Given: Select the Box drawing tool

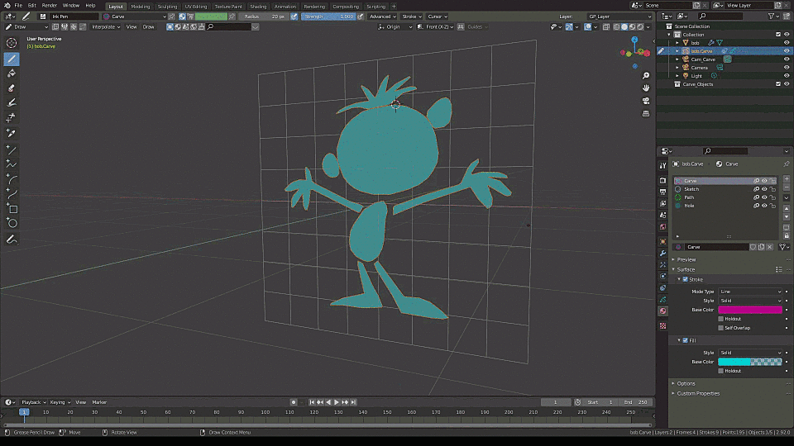Looking at the screenshot, I should (11, 208).
